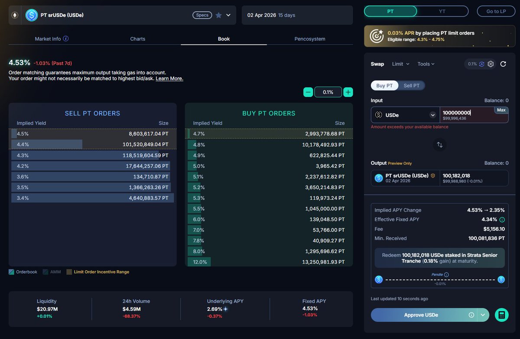Screen dimensions: 520x339
Task: Select the 4.7% buy PT order row
Action: click(x=269, y=134)
